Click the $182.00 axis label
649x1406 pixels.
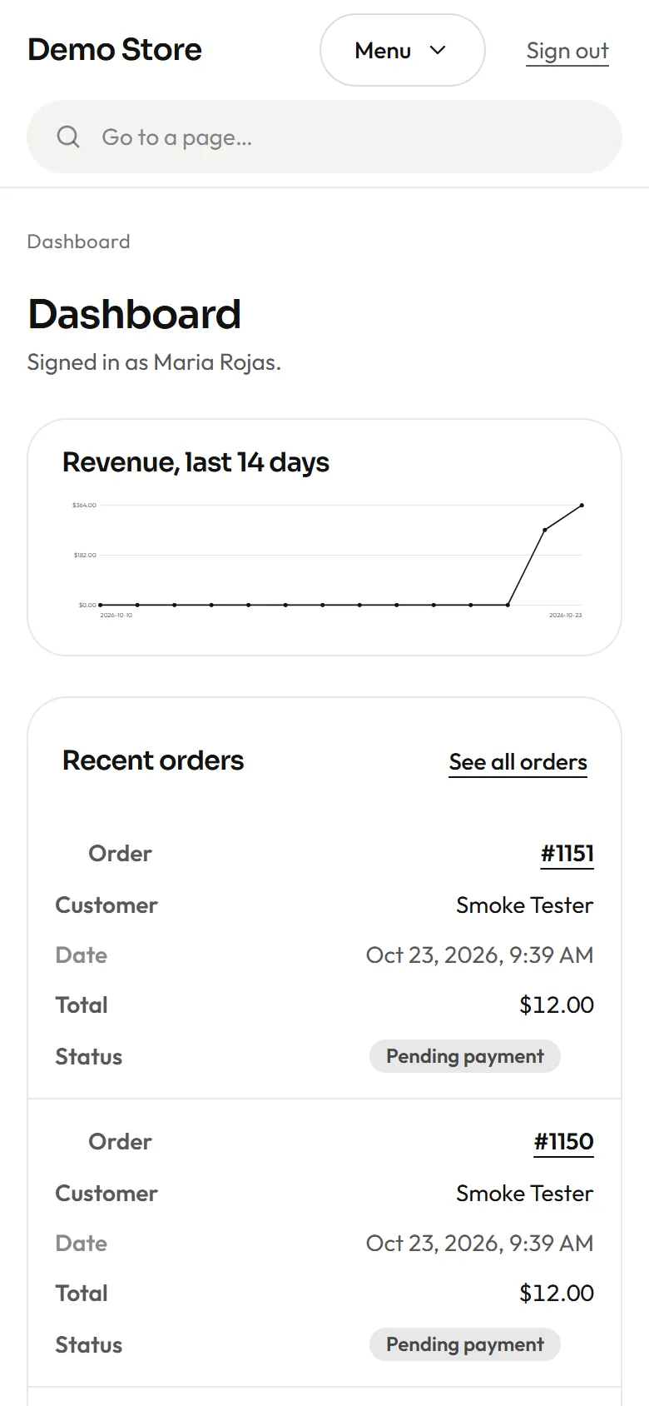(x=85, y=555)
